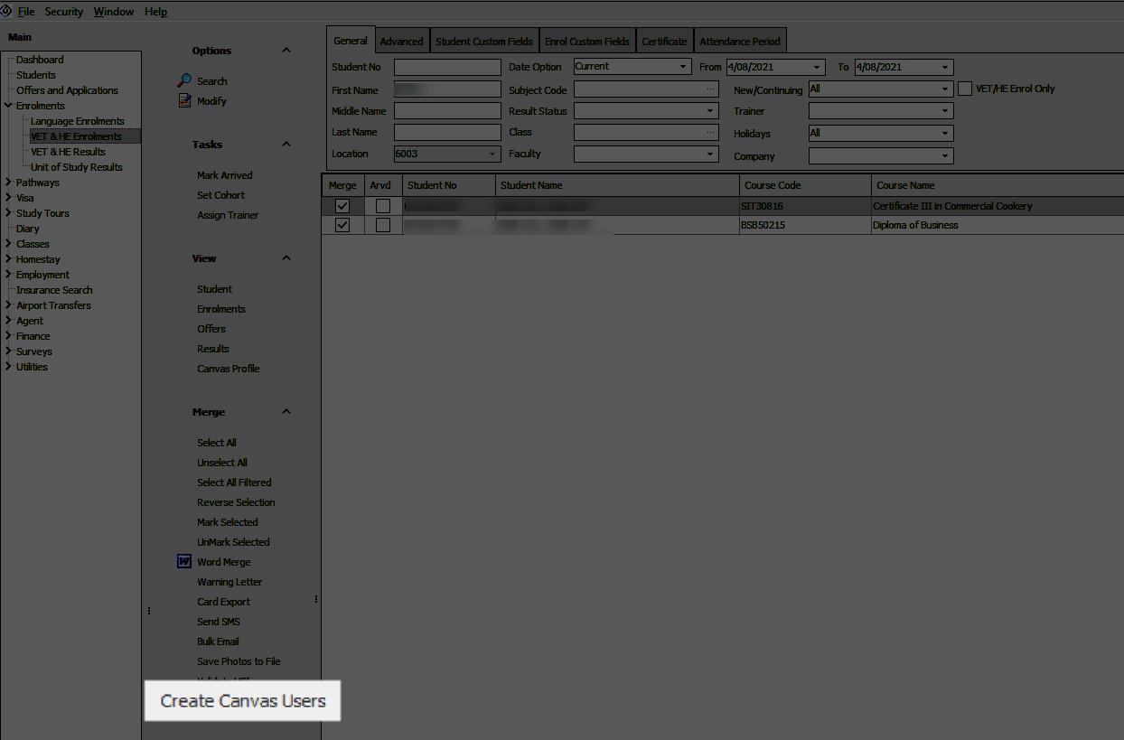Click the Search magnifier icon in Options

pos(184,80)
